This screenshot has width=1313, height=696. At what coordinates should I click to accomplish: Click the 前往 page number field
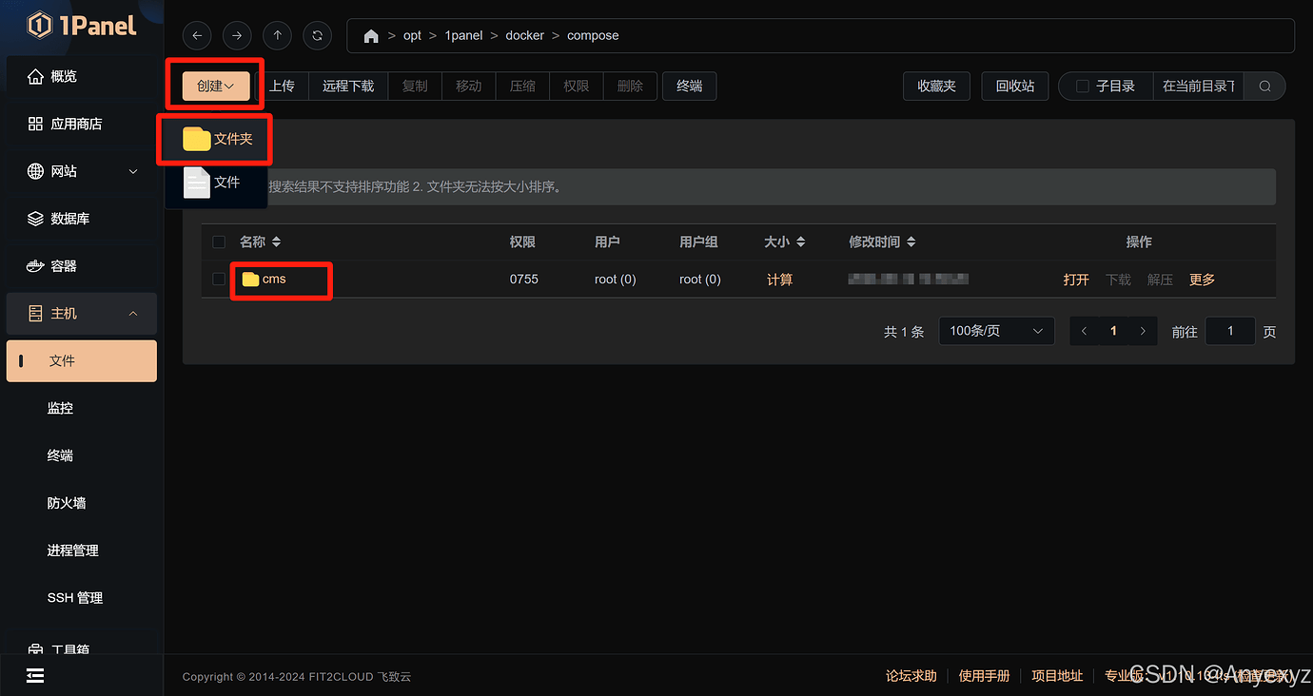click(x=1230, y=331)
